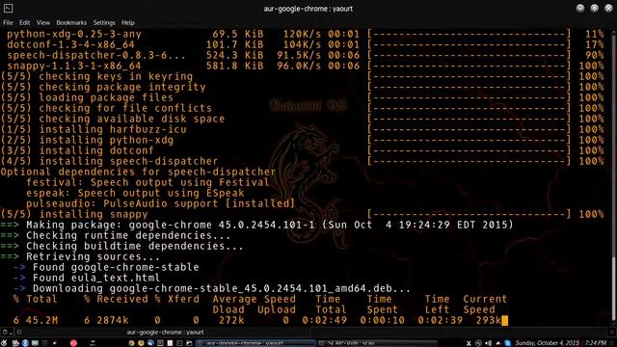Image resolution: width=617 pixels, height=347 pixels.
Task: Click the Chrome launcher icon in taskbar
Action: (131, 343)
